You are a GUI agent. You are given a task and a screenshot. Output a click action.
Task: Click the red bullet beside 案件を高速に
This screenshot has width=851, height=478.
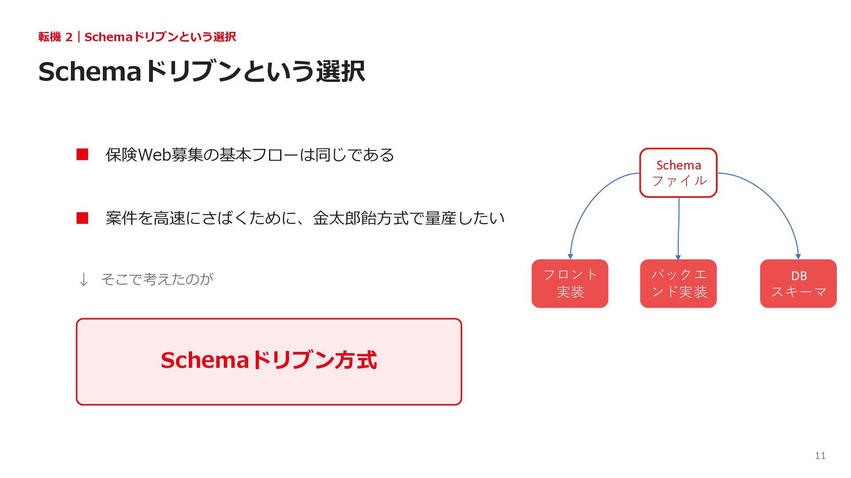click(82, 218)
